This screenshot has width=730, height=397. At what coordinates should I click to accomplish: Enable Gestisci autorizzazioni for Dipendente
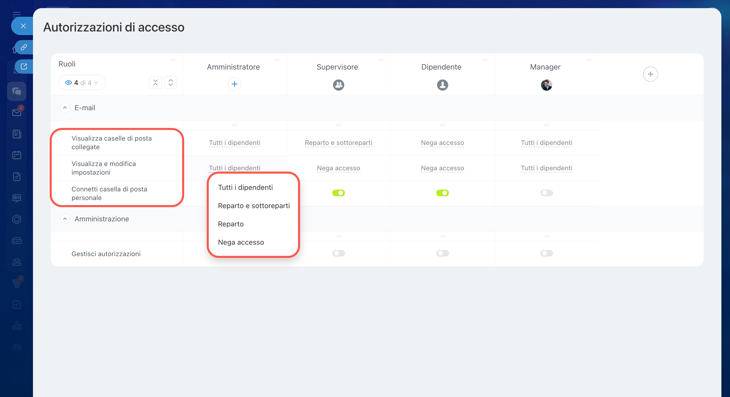tap(442, 253)
